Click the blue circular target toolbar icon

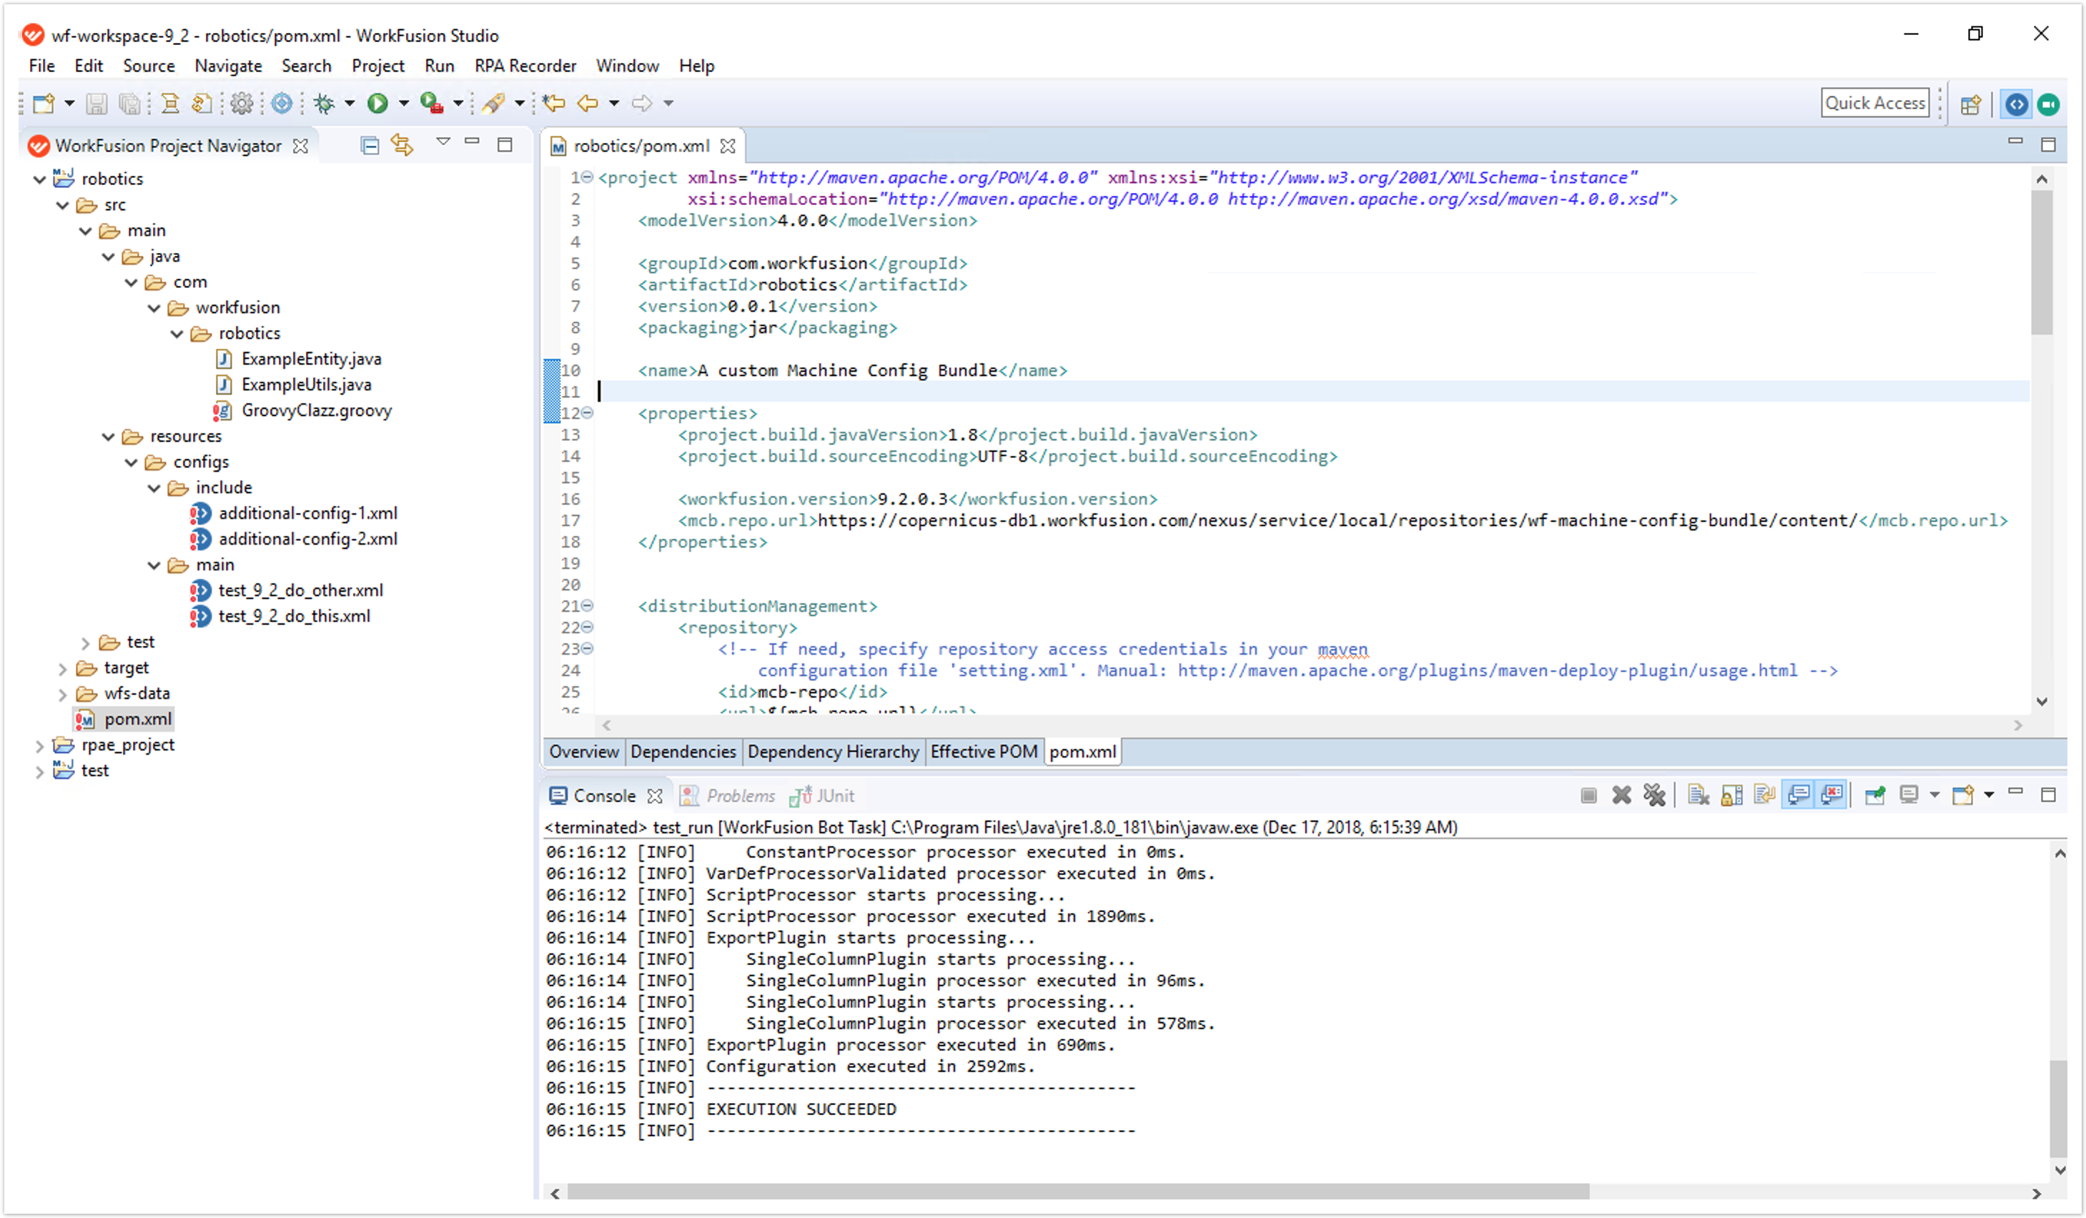coord(282,104)
